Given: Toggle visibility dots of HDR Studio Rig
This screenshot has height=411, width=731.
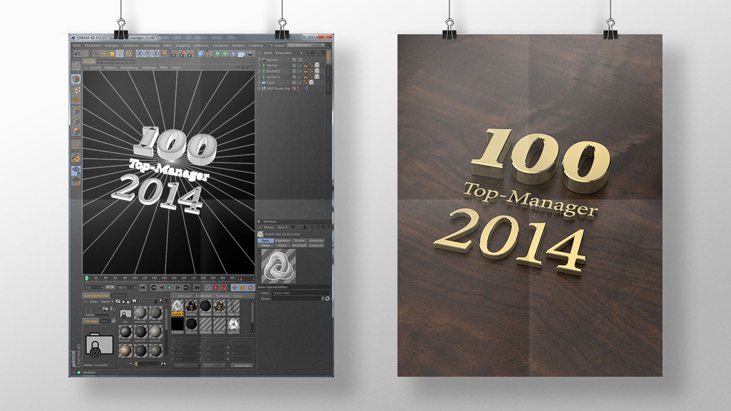Looking at the screenshot, I should [299, 88].
